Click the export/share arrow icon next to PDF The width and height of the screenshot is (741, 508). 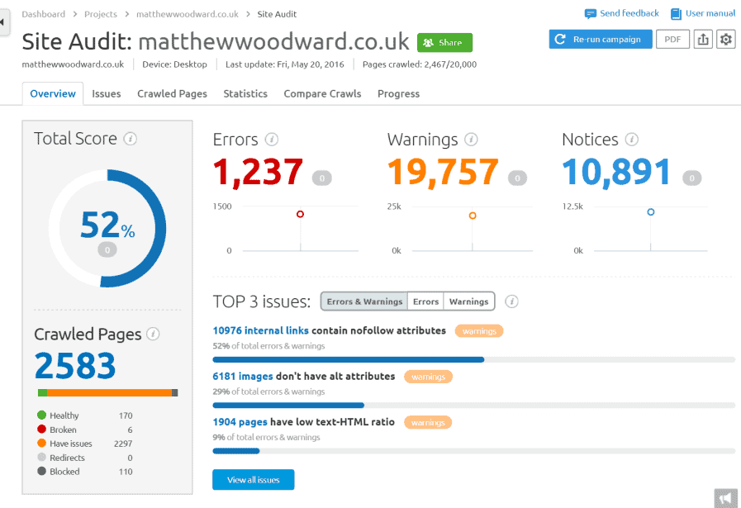pos(703,39)
